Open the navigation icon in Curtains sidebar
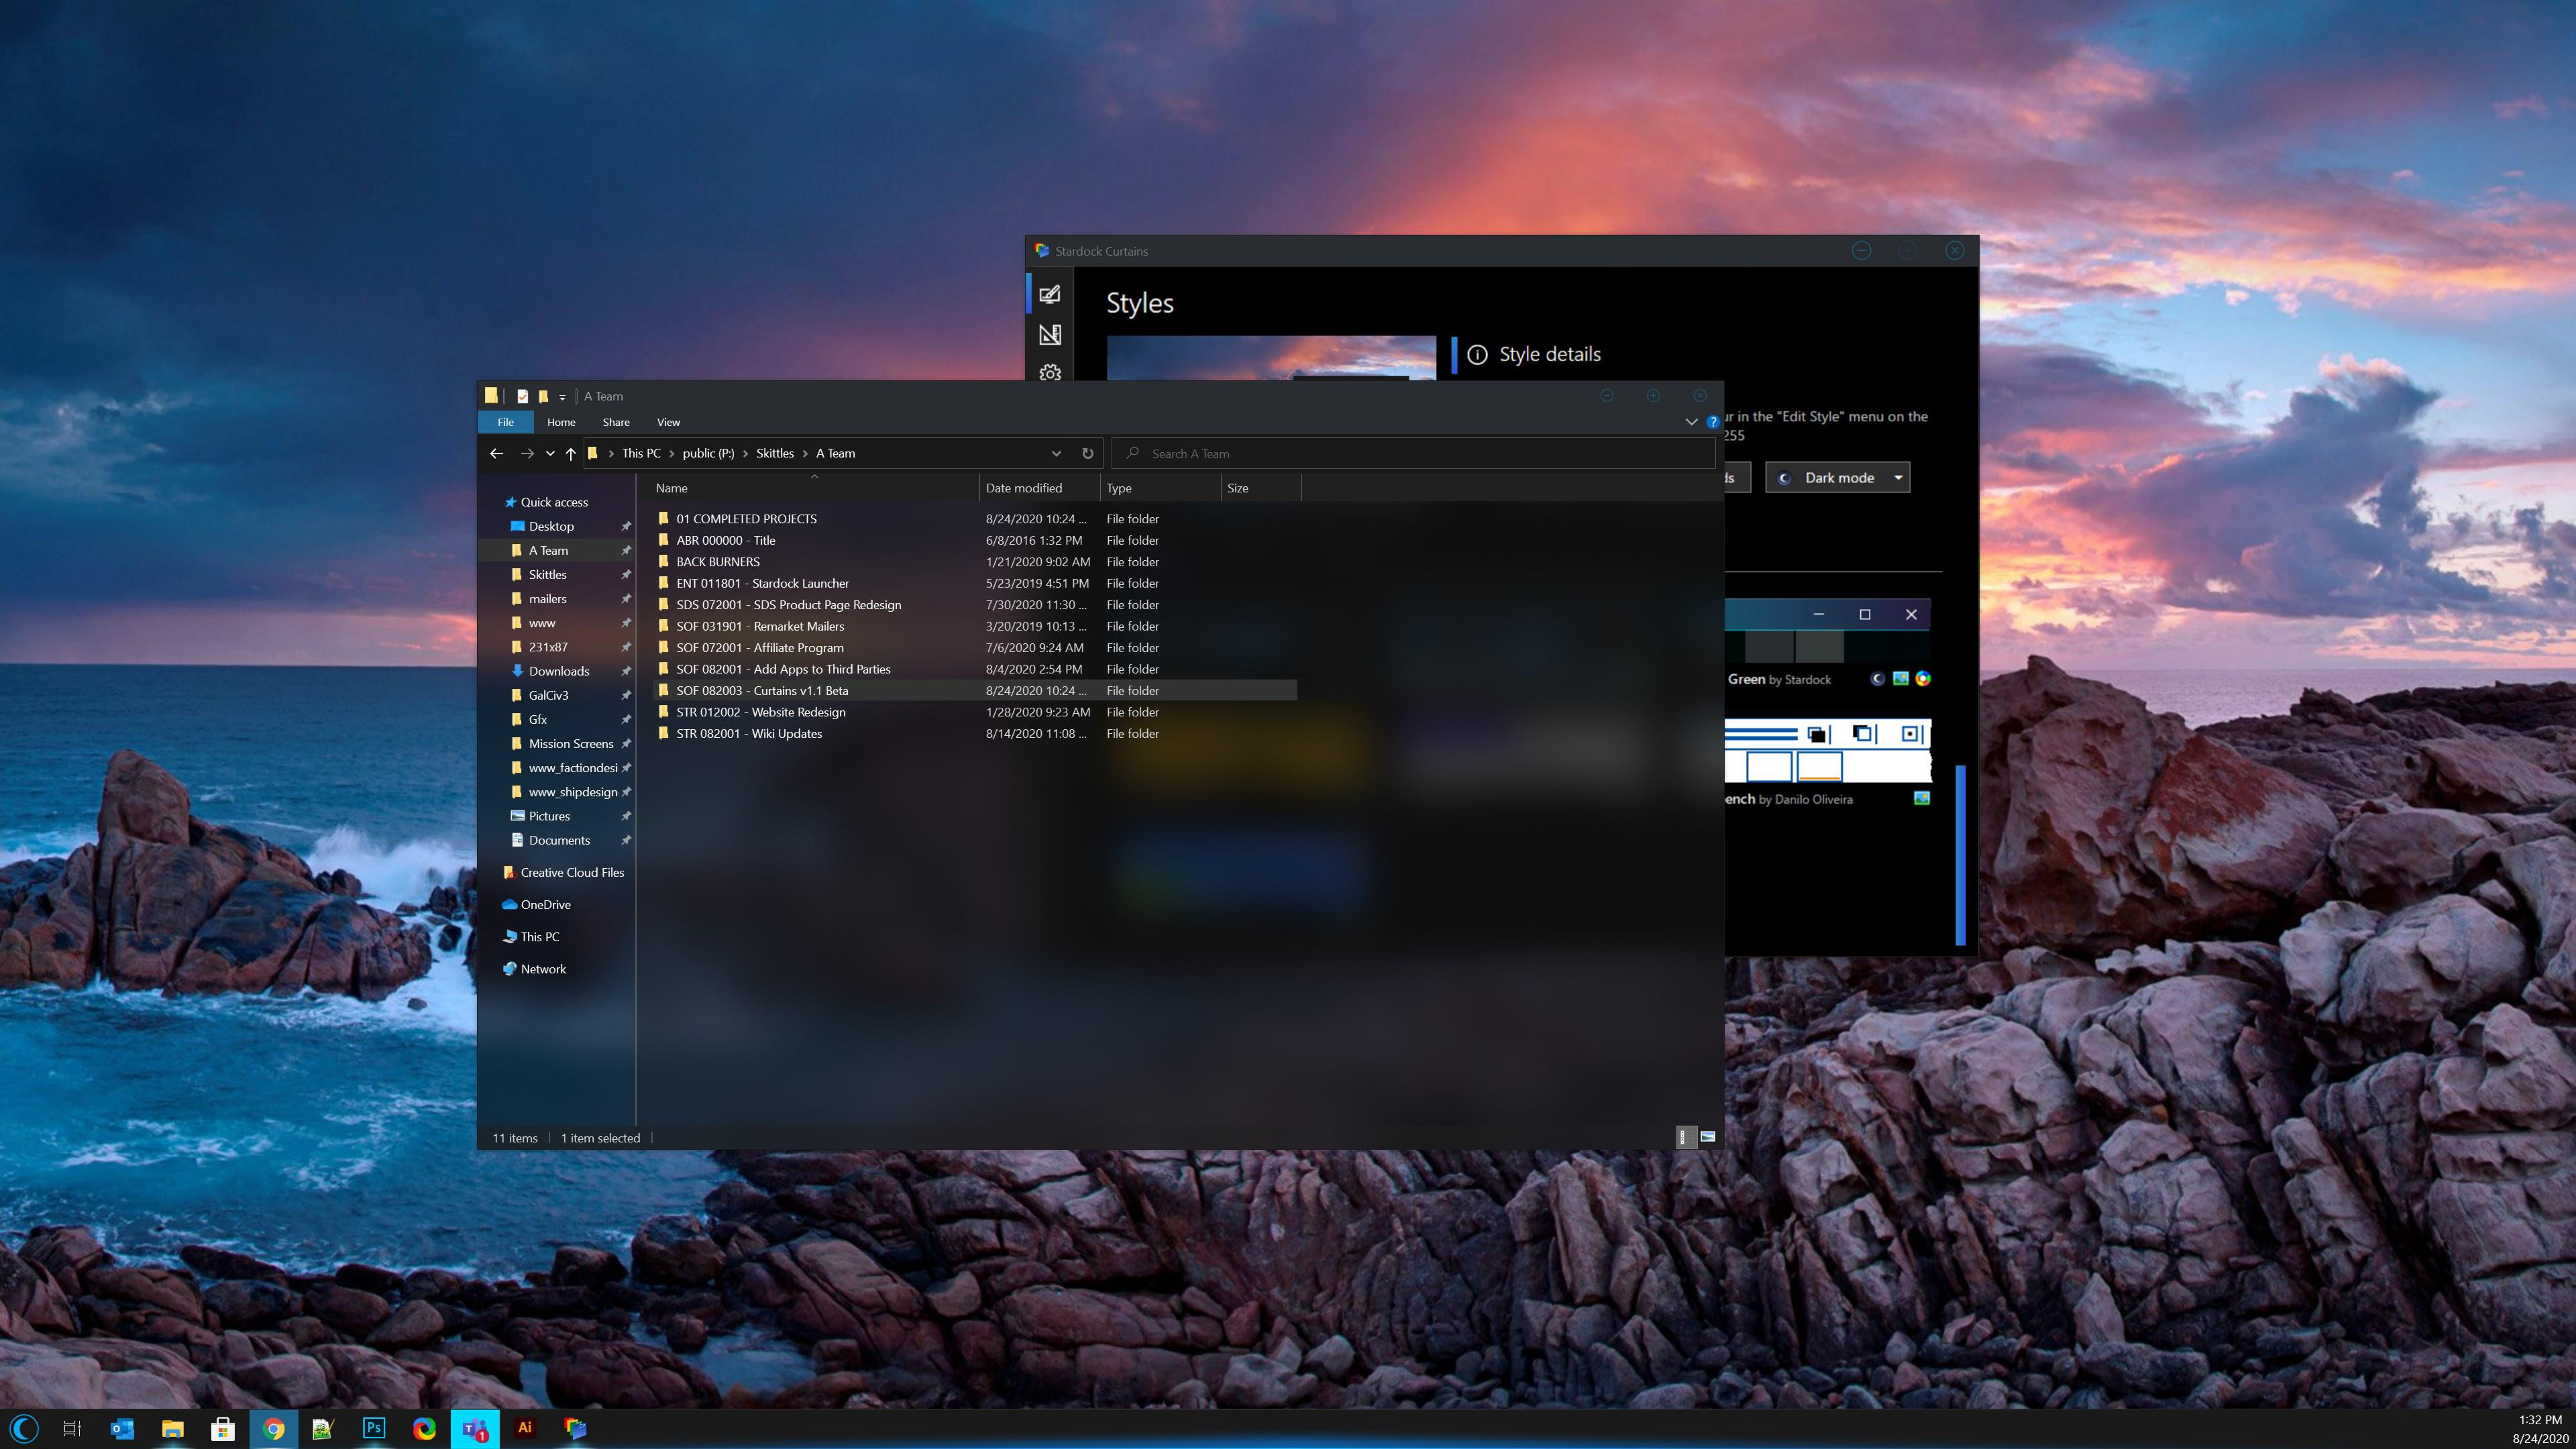This screenshot has height=1449, width=2576. [1051, 334]
